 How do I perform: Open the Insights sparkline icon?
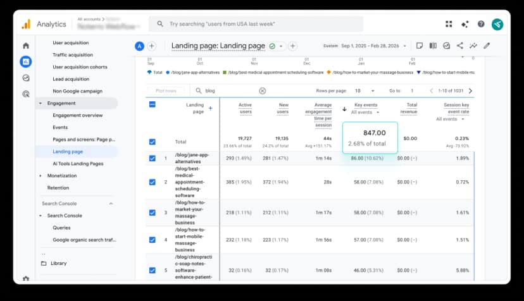tap(473, 46)
